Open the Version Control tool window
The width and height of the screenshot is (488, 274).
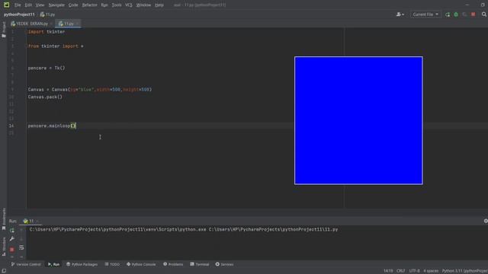26,264
